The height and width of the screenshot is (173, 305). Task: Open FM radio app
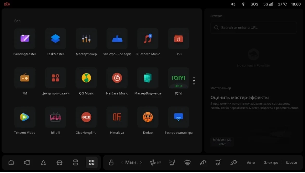coord(25,78)
